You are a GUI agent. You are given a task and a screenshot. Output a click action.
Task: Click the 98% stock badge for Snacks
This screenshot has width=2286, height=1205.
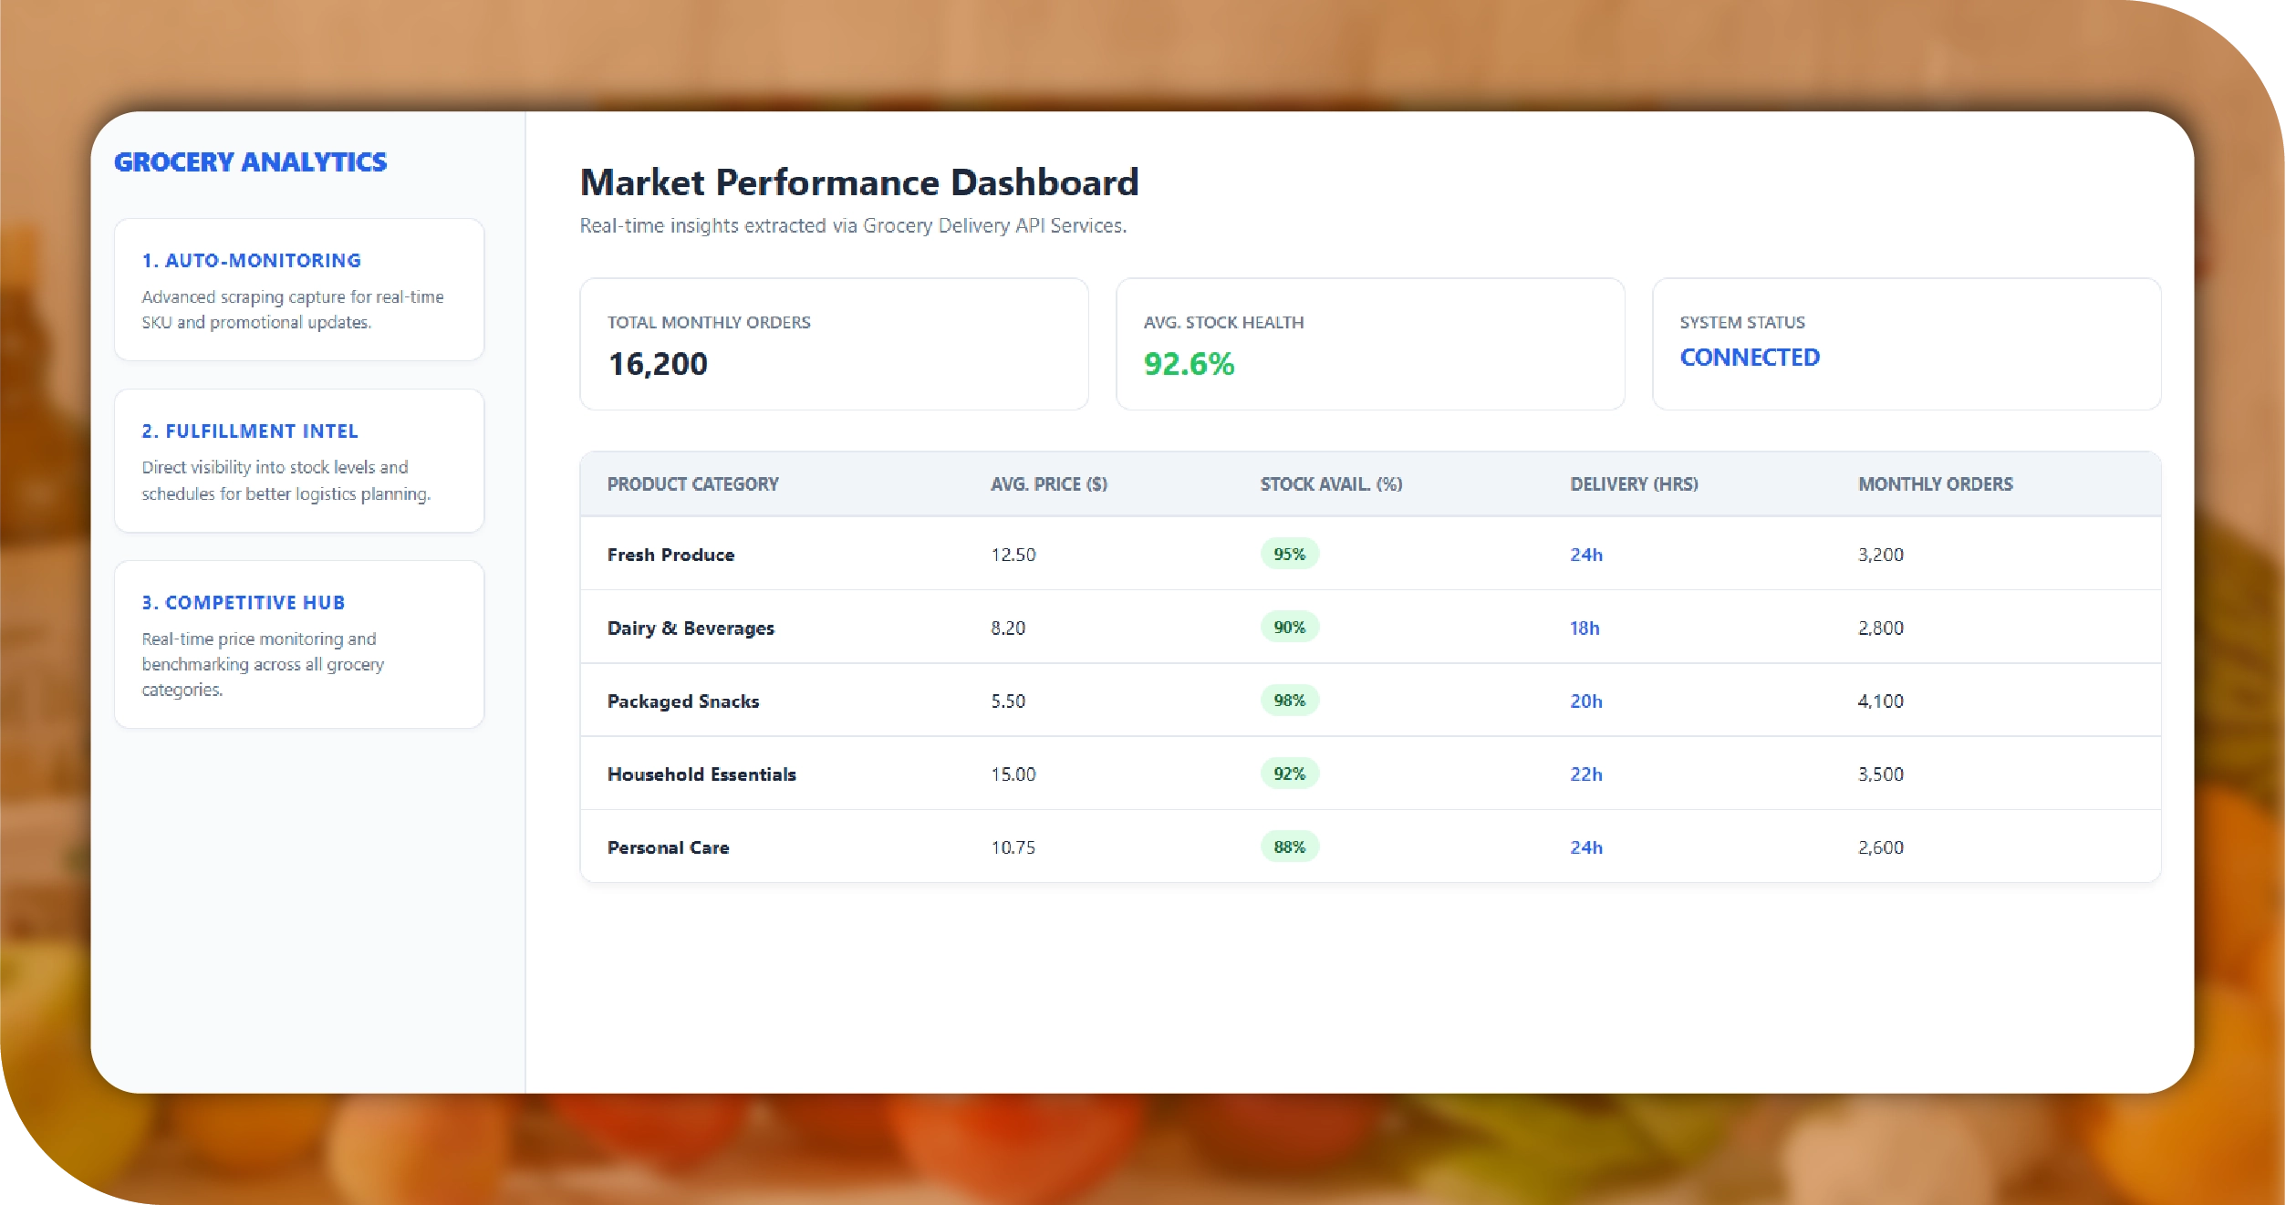1289,701
